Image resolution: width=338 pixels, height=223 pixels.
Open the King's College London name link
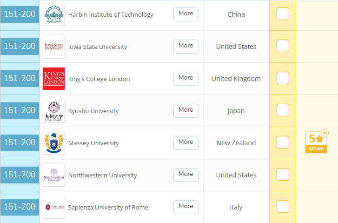point(99,79)
